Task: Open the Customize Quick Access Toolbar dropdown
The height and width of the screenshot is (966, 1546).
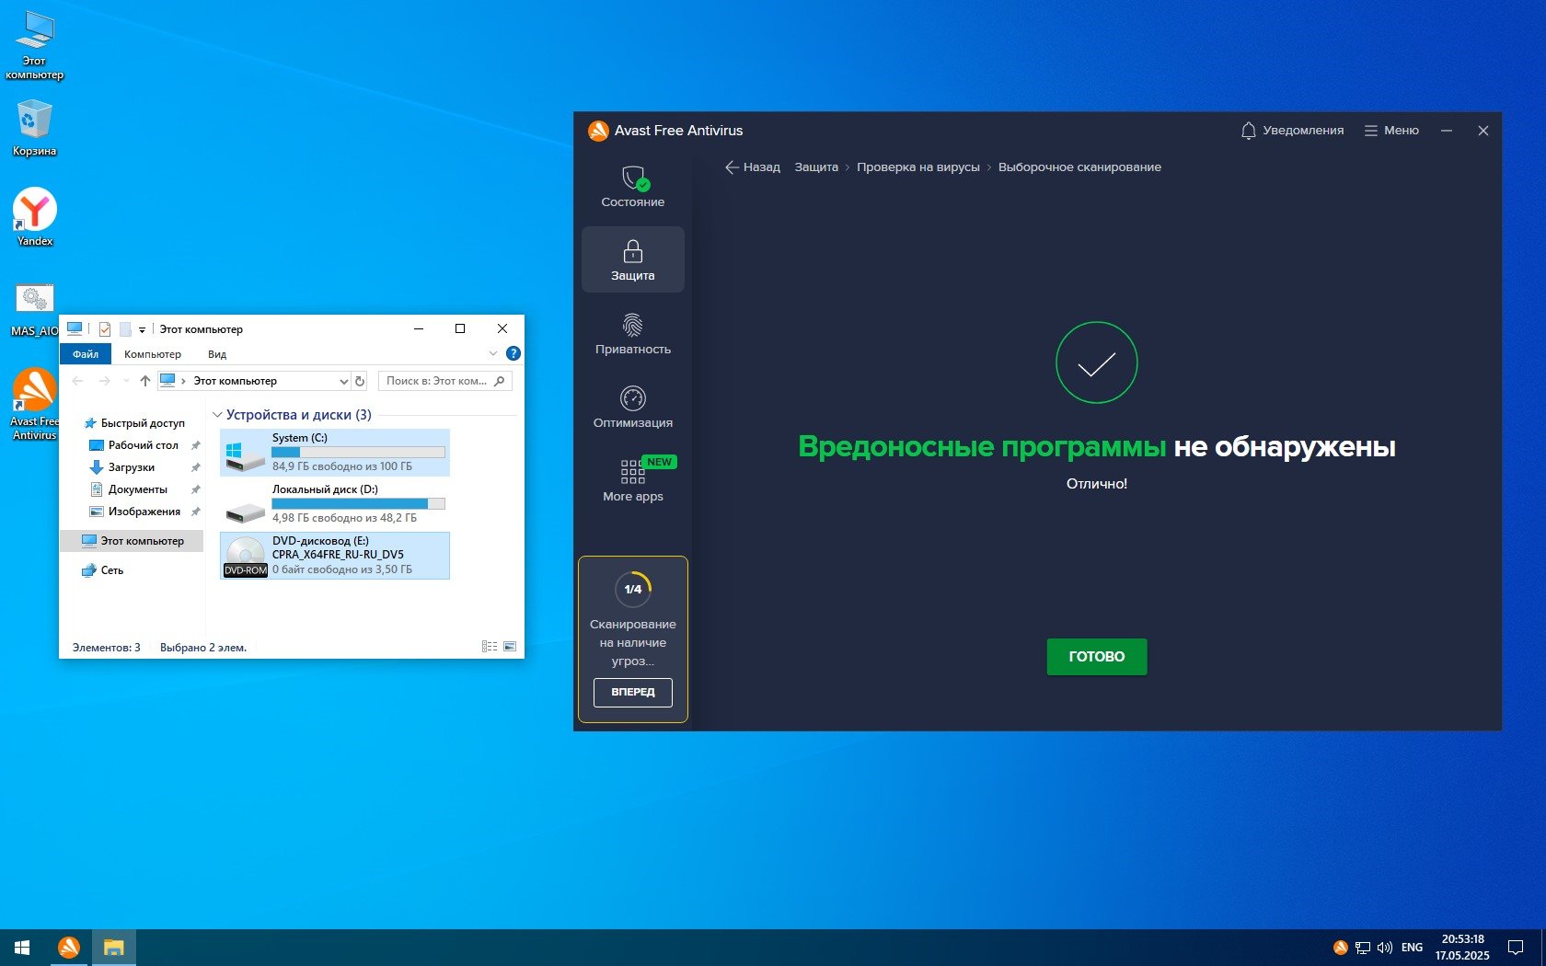Action: click(x=142, y=329)
